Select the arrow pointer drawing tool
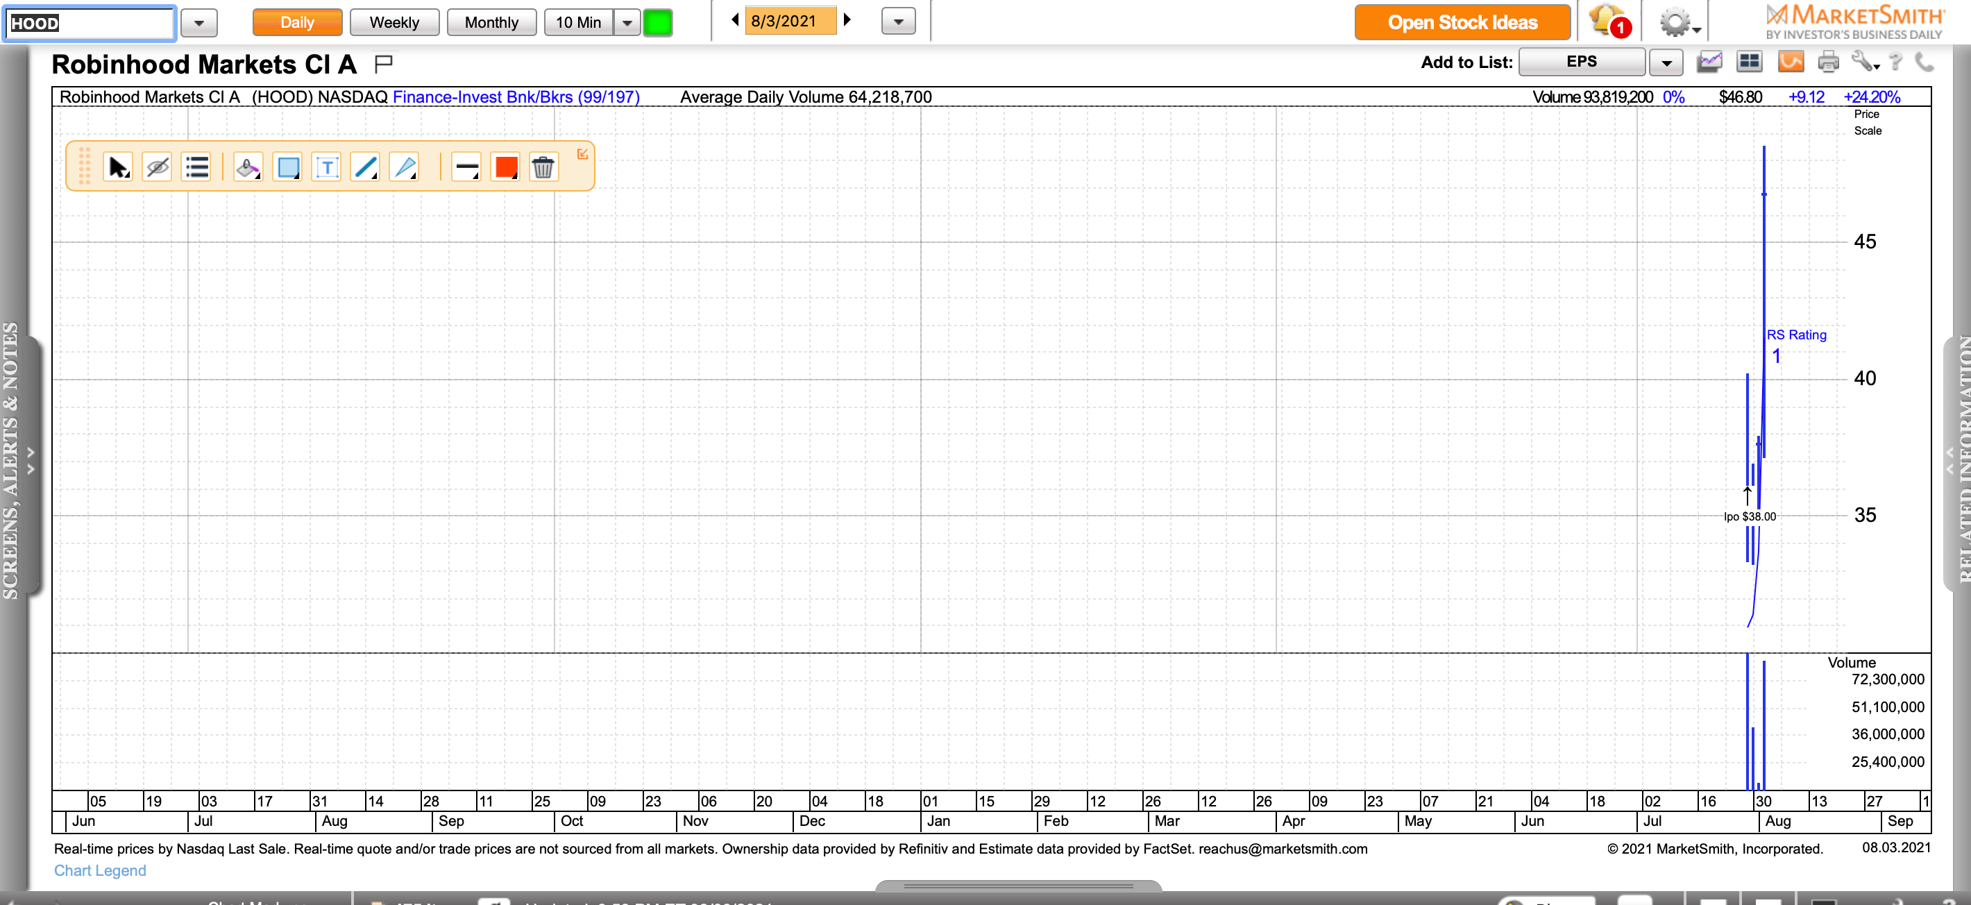The height and width of the screenshot is (905, 1971). click(x=119, y=167)
